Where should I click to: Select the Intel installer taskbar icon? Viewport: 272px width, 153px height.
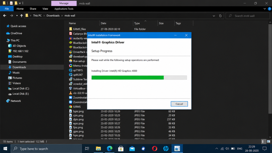tap(177, 148)
